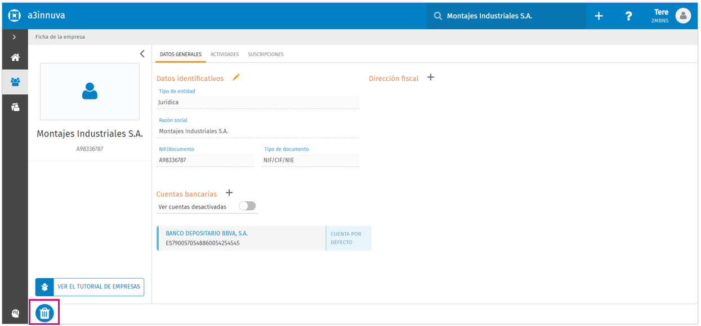The height and width of the screenshot is (326, 701).
Task: Add a Dirección fiscal with the plus icon
Action: [431, 78]
